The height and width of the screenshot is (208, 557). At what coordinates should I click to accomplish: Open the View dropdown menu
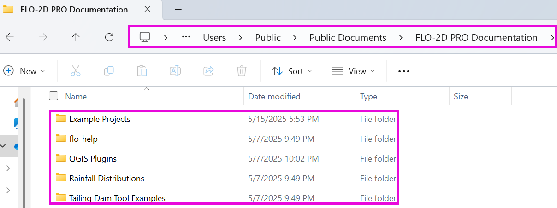pyautogui.click(x=353, y=71)
